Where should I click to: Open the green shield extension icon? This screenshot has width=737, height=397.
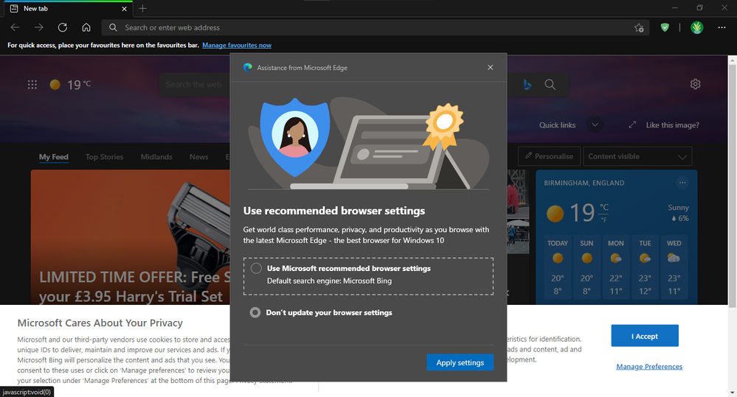(x=665, y=28)
